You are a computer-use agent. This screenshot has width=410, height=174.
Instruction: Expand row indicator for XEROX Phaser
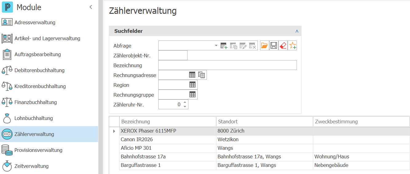tap(114, 131)
